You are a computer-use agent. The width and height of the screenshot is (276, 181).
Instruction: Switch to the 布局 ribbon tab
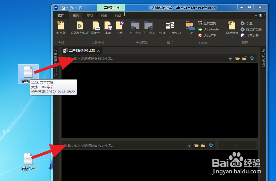coord(89,15)
